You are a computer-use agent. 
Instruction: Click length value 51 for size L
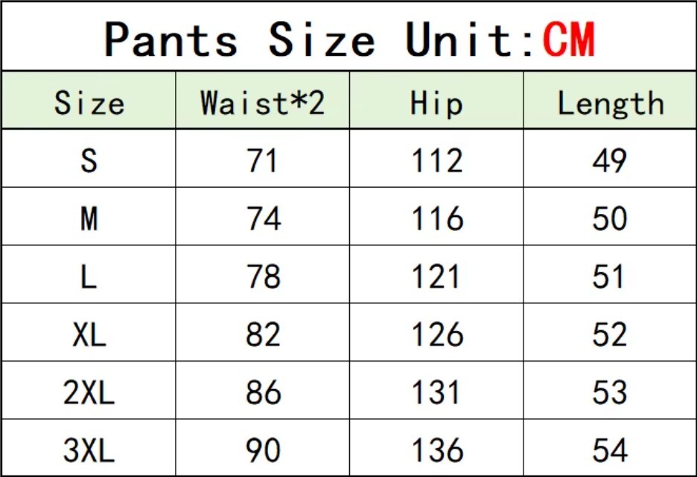coord(609,277)
